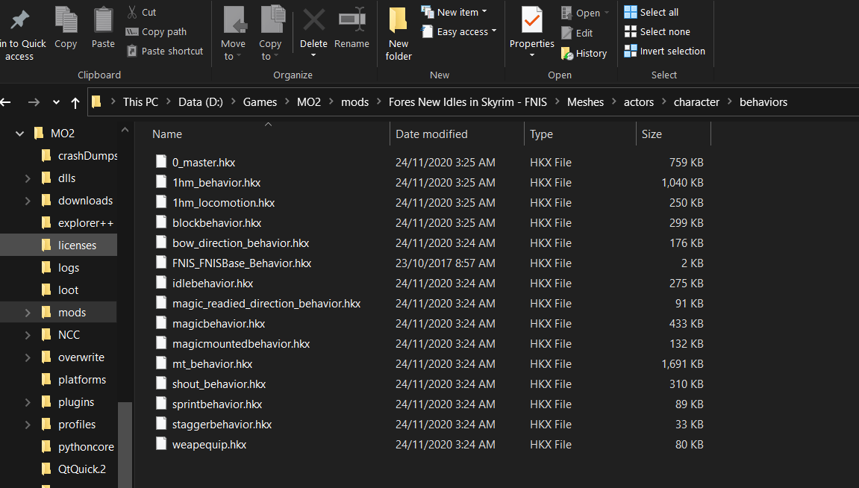The image size is (859, 488).
Task: Select pythoncore folder in tree
Action: pyautogui.click(x=78, y=447)
